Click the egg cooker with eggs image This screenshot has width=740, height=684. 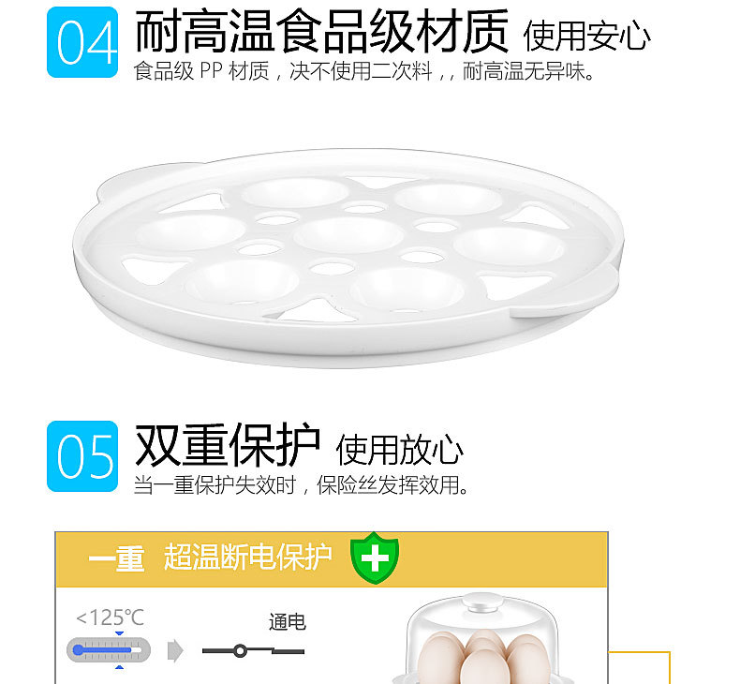pyautogui.click(x=482, y=638)
